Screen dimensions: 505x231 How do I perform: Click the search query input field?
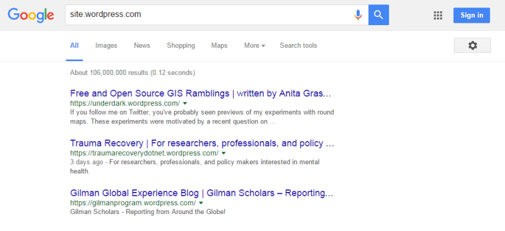pyautogui.click(x=210, y=14)
